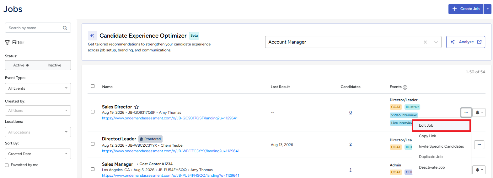
Task: Open All Events dropdown
Action: (38, 88)
